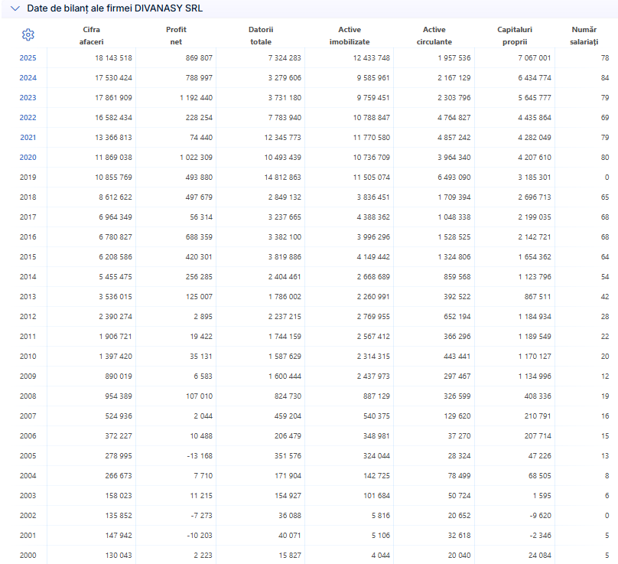
Task: Select equity value 24 084
Action: click(539, 556)
